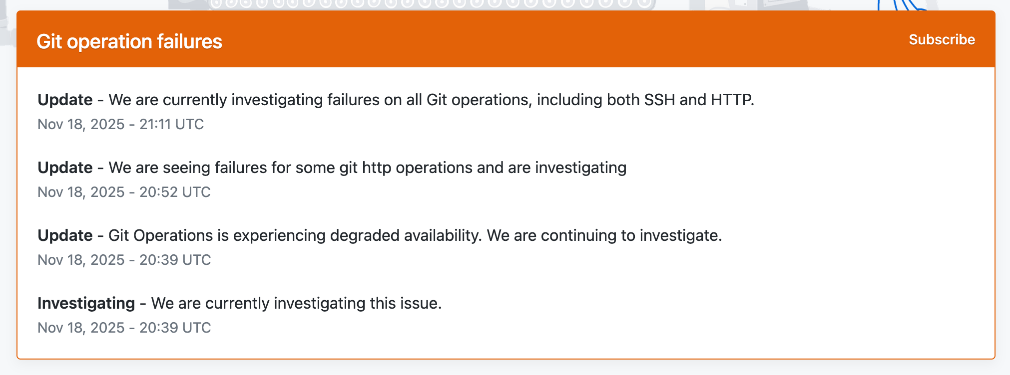Viewport: 1010px width, 375px height.
Task: Click the "Git operation failures" incident title
Action: 129,41
